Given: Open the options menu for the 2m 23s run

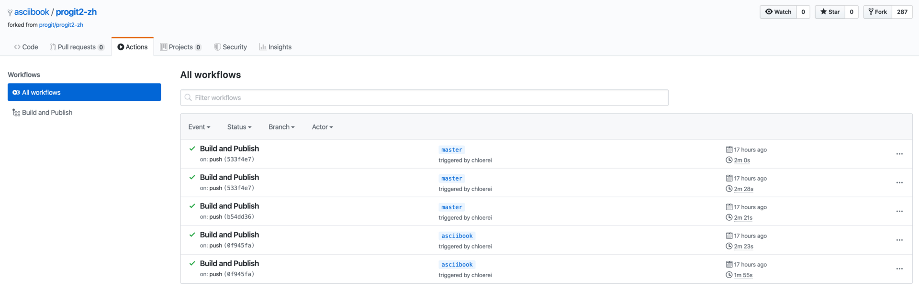Looking at the screenshot, I should click(899, 240).
